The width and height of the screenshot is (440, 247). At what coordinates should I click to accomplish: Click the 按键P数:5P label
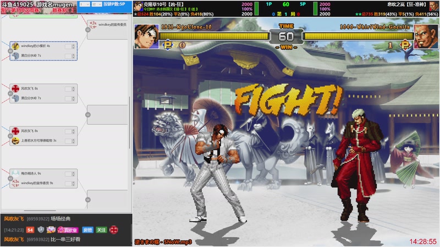(114, 4)
